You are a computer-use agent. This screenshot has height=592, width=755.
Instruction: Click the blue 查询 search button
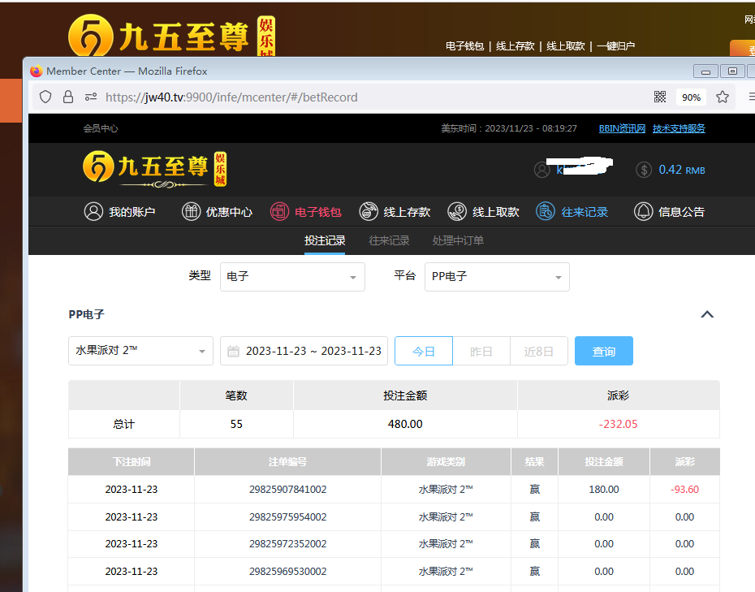(x=603, y=352)
